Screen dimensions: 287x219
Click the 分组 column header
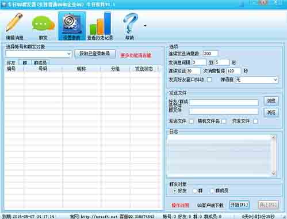(115, 69)
